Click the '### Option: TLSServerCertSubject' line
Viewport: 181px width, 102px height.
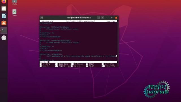pos(55,41)
